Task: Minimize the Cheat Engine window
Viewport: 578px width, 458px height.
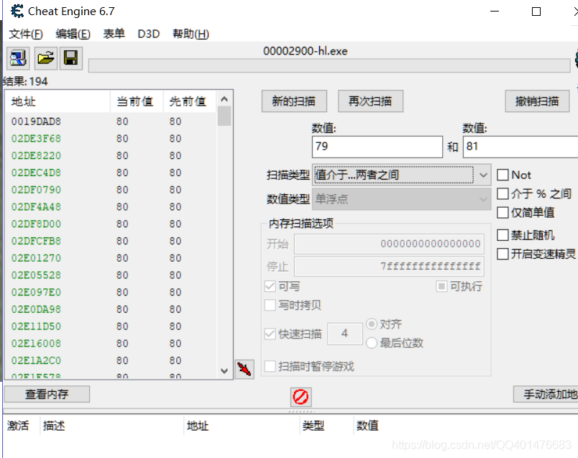Action: point(495,12)
